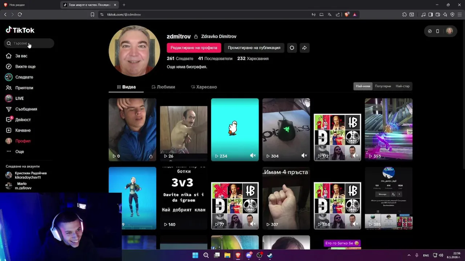Open Дейност activity notifications
The image size is (465, 261).
coord(18,120)
